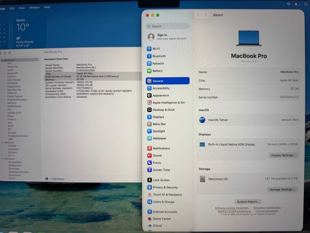Go back in System Settings
This screenshot has width=310, height=233.
tap(198, 15)
